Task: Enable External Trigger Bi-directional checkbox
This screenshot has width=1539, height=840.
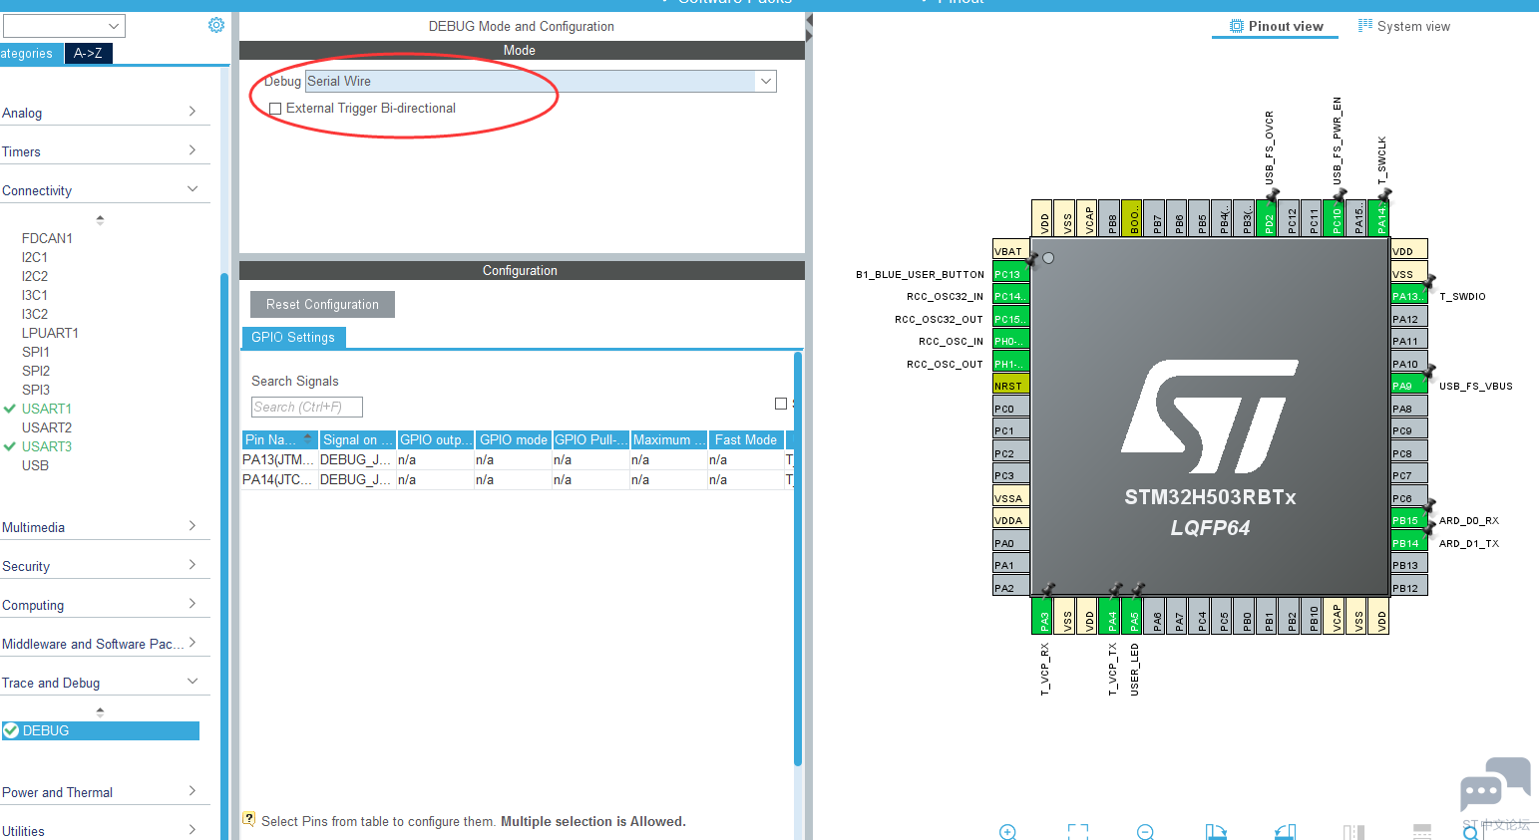Action: coord(275,109)
